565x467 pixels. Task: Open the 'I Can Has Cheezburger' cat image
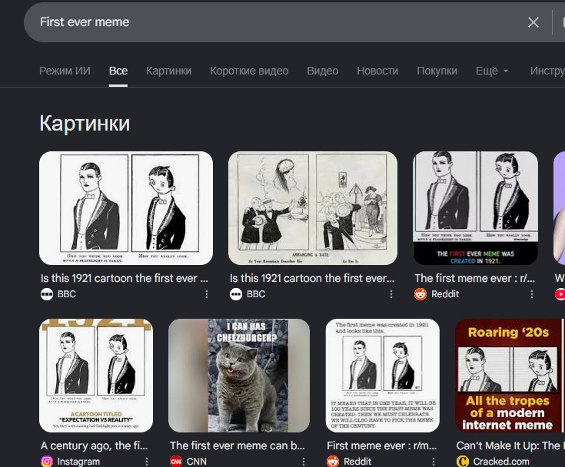[x=239, y=376]
